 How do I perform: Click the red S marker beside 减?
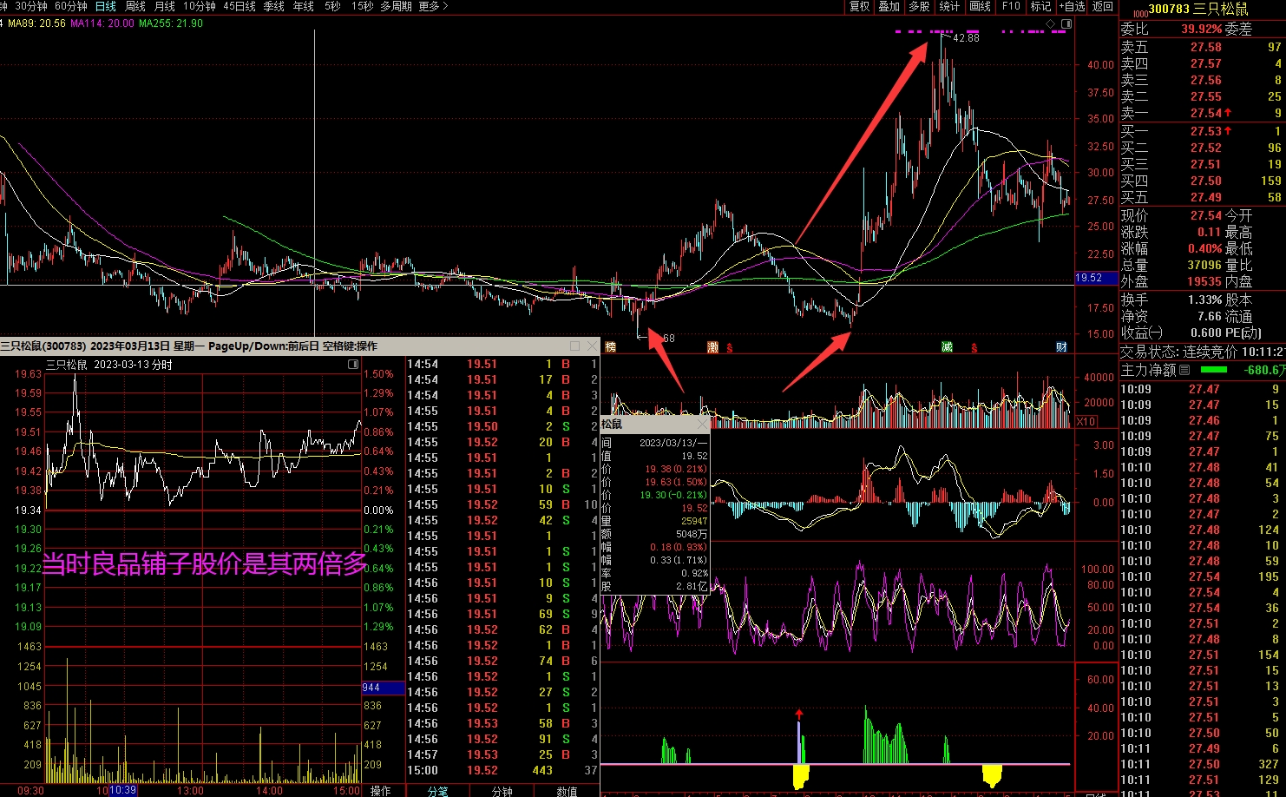pyautogui.click(x=974, y=348)
